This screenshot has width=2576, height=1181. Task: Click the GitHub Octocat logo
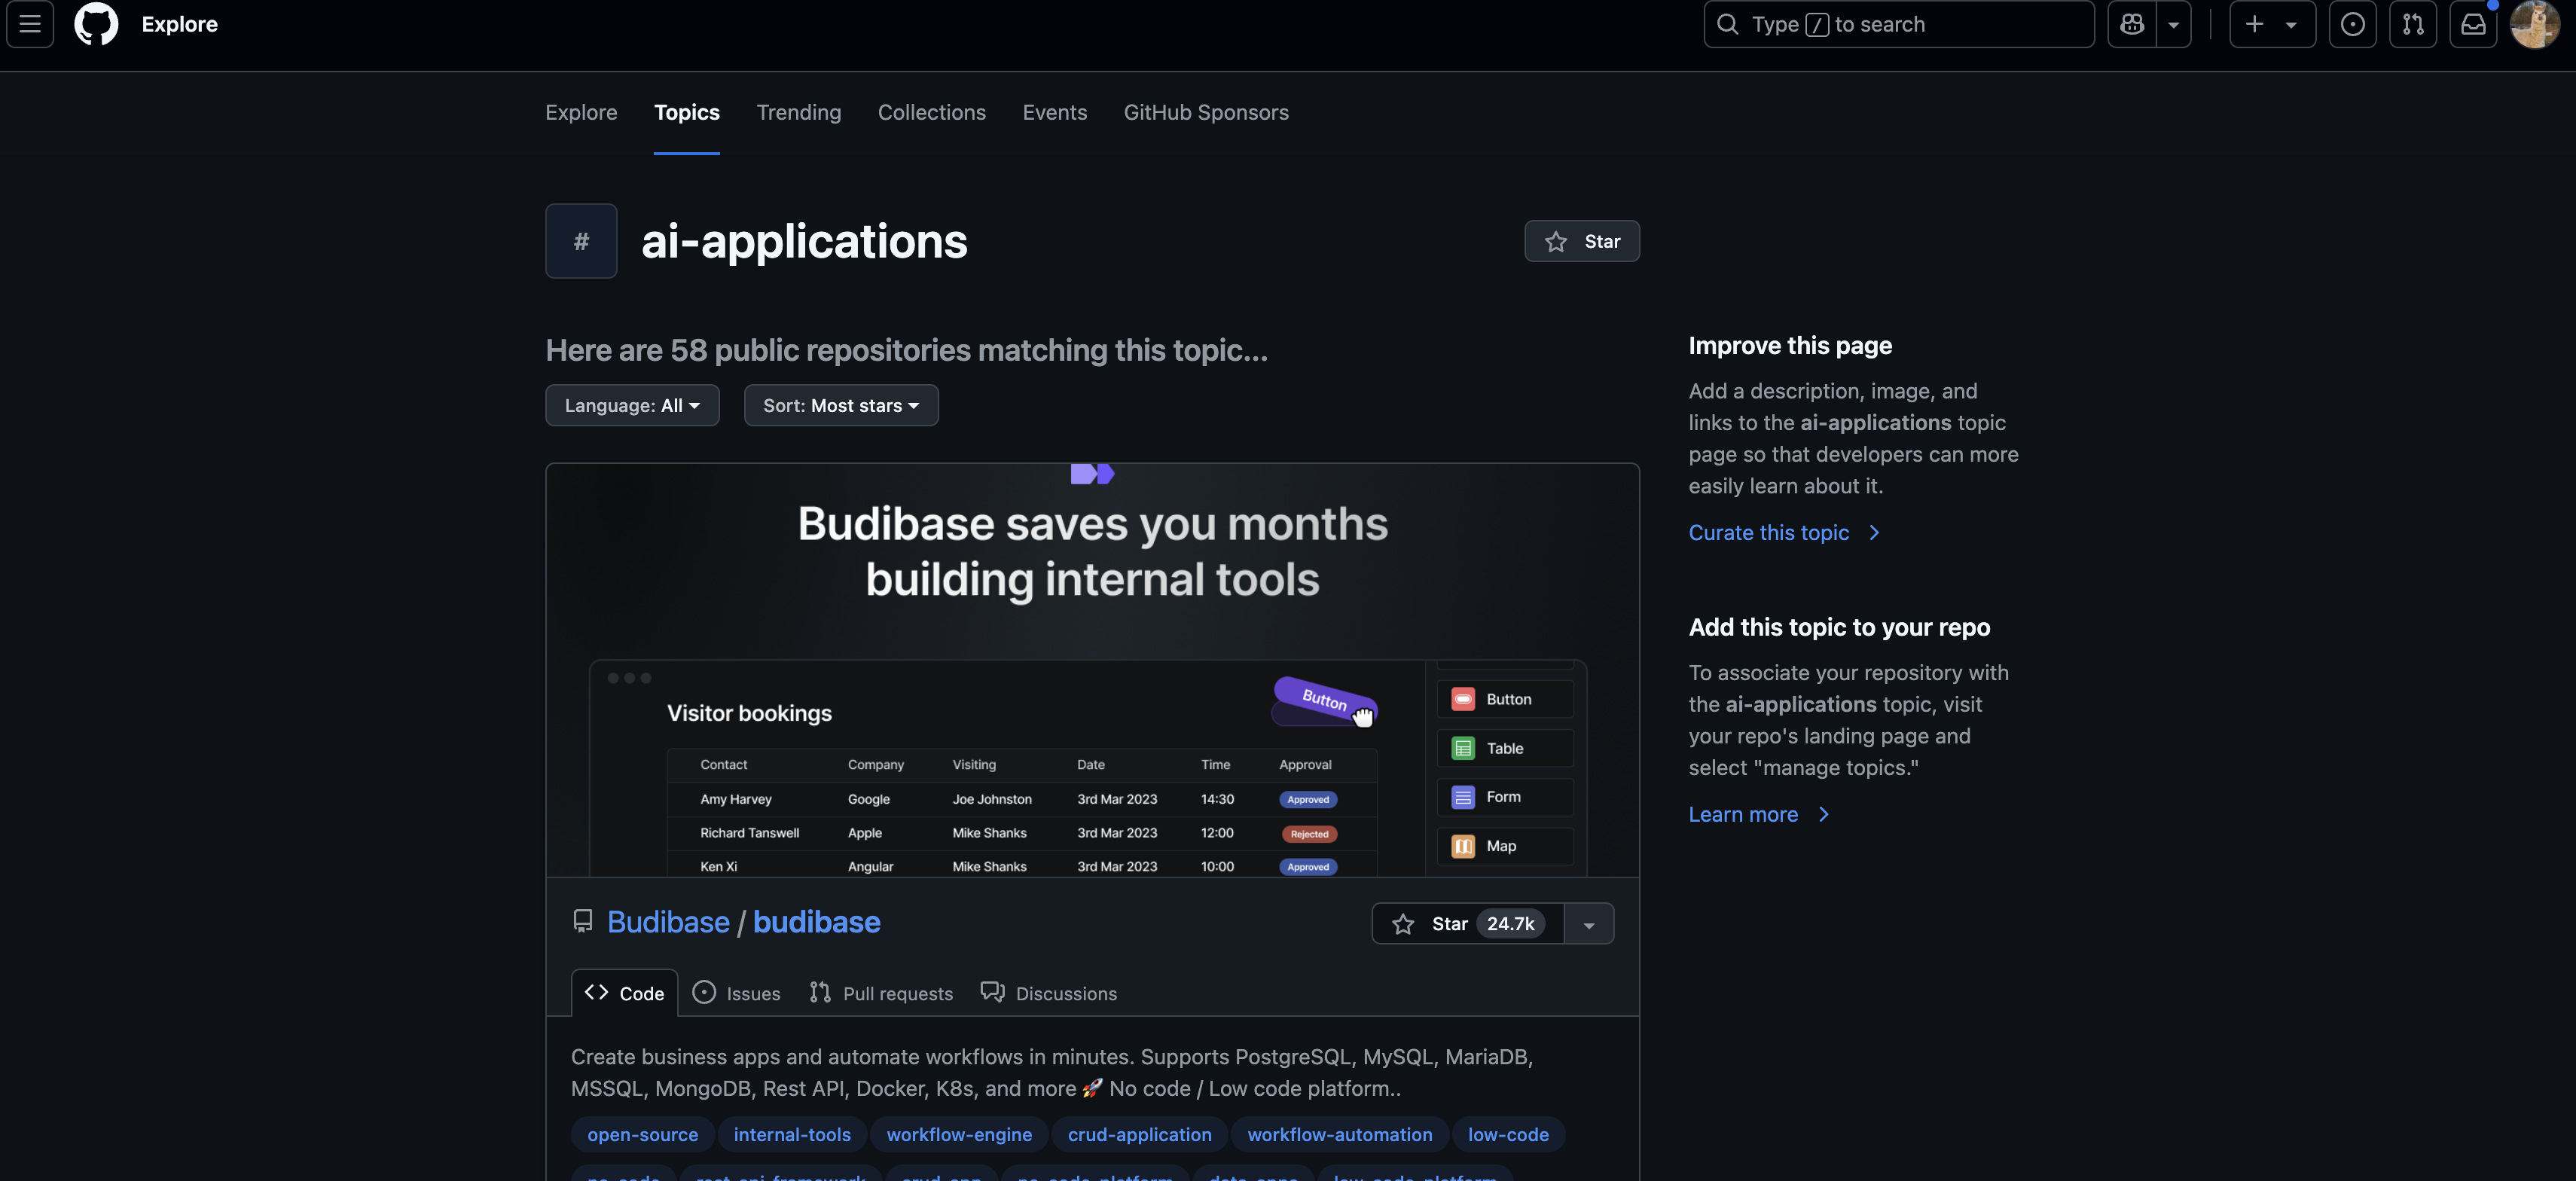click(x=96, y=24)
